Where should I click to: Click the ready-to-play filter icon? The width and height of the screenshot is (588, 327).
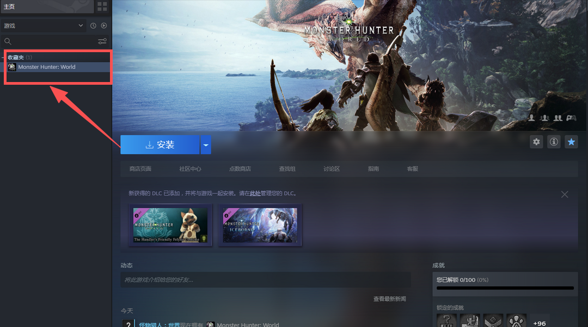pyautogui.click(x=104, y=26)
